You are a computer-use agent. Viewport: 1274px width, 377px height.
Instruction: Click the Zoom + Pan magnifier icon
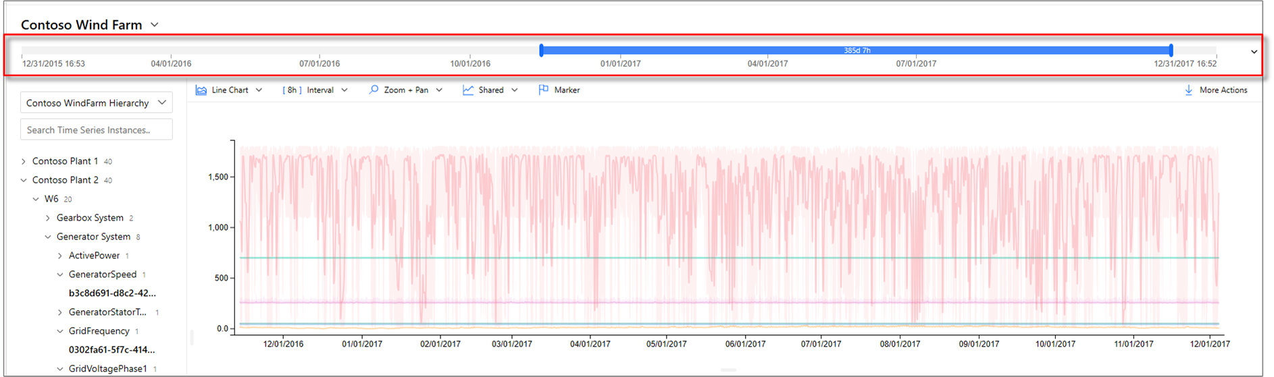374,90
